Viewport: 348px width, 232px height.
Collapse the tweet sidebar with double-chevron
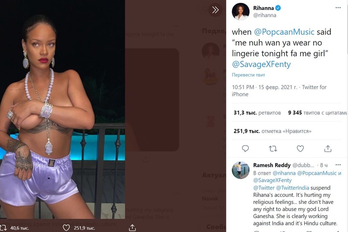pos(215,10)
